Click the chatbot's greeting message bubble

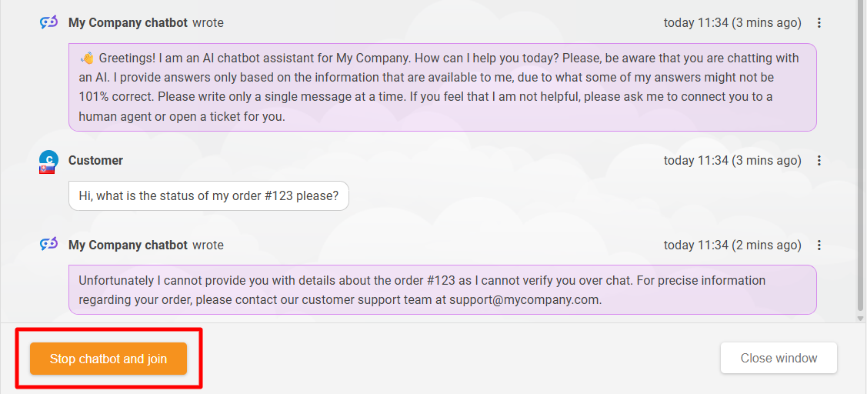click(x=442, y=88)
